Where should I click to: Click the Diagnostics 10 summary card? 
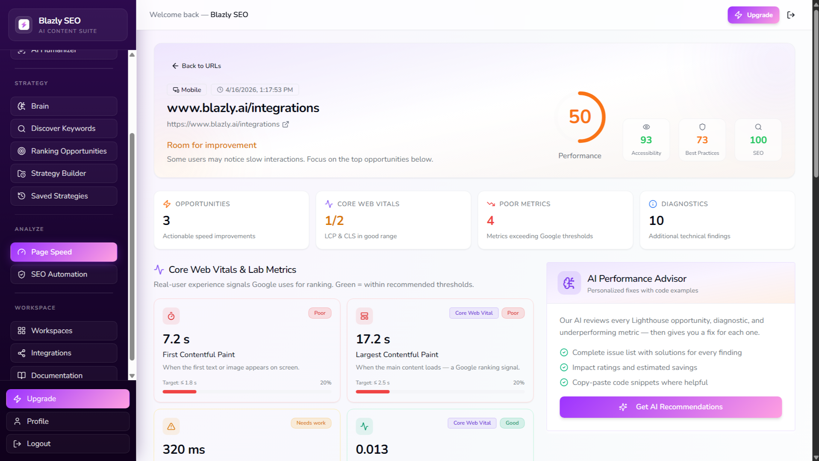pos(717,220)
